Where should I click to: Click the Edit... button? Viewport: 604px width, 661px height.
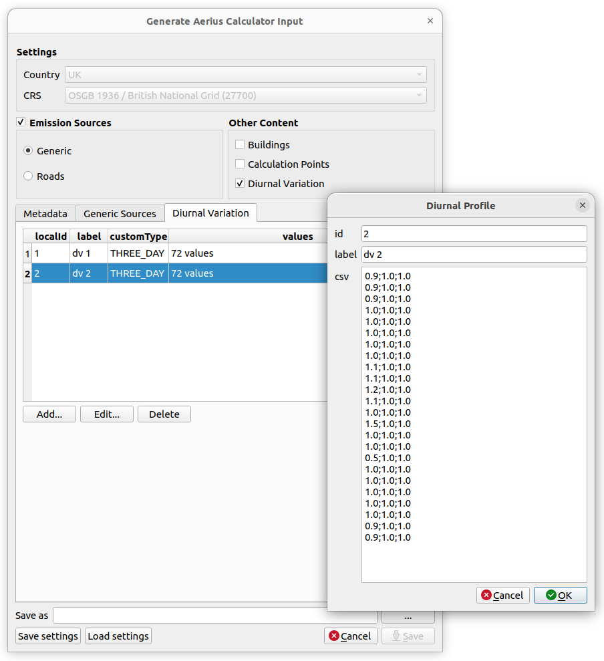[107, 414]
